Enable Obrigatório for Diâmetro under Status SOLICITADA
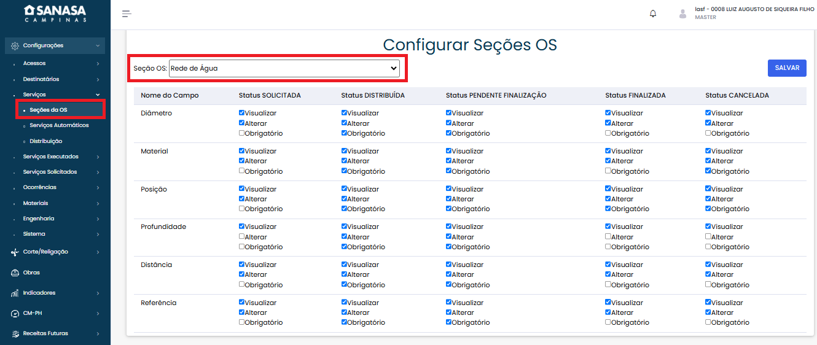Image resolution: width=817 pixels, height=345 pixels. click(242, 133)
